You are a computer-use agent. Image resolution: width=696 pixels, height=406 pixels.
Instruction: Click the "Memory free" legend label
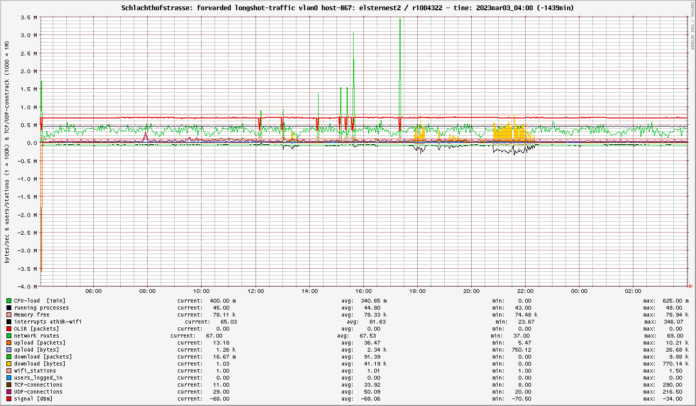click(x=32, y=314)
